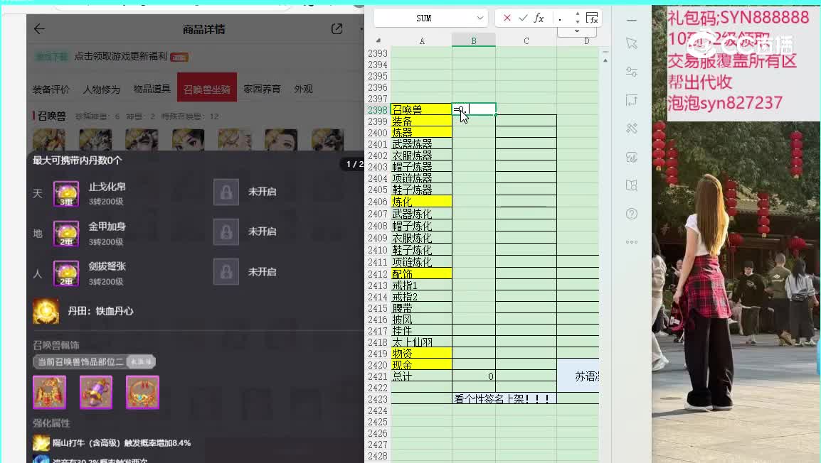This screenshot has width=821, height=463.
Task: Click the 丹田 铁血丹心 icon
Action: coord(46,311)
